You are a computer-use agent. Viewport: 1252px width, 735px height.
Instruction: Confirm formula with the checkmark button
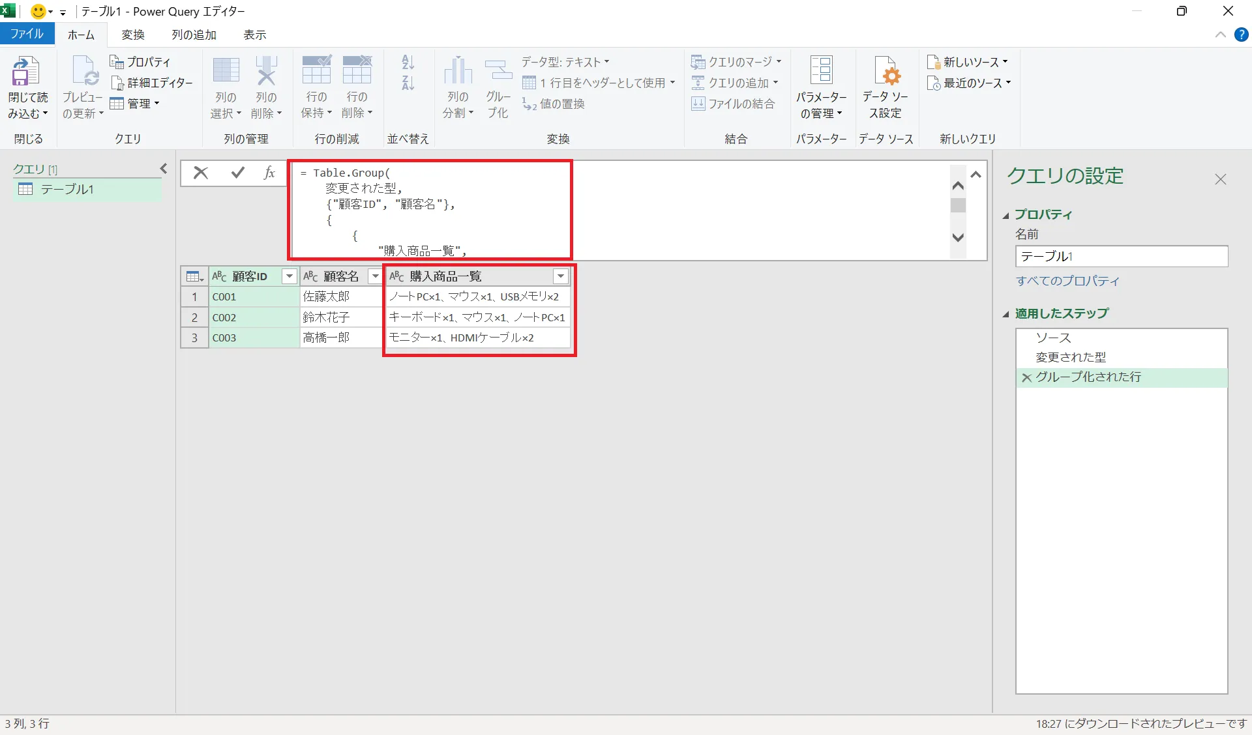coord(237,173)
